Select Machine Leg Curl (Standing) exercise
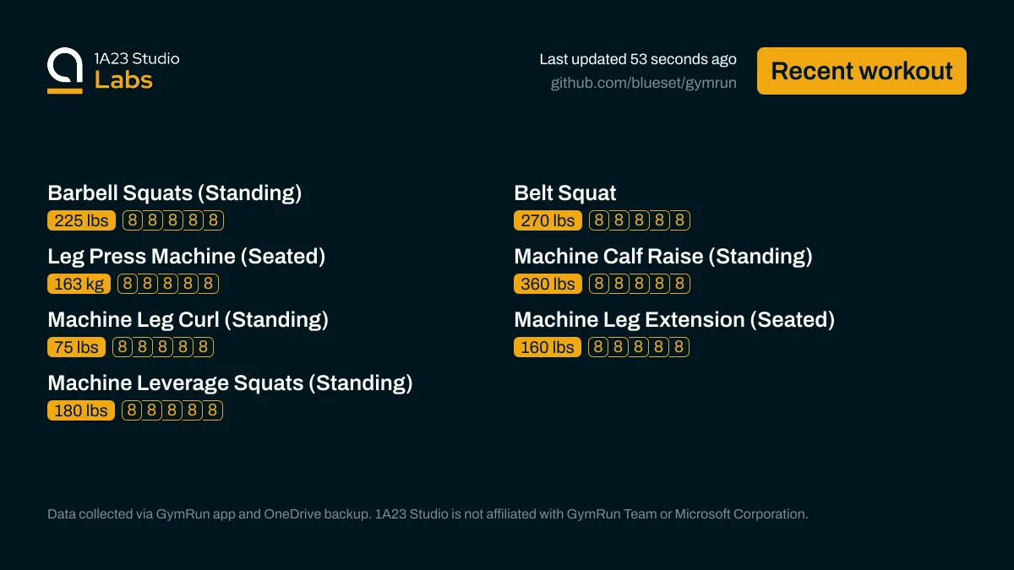Viewport: 1014px width, 570px height. tap(188, 319)
